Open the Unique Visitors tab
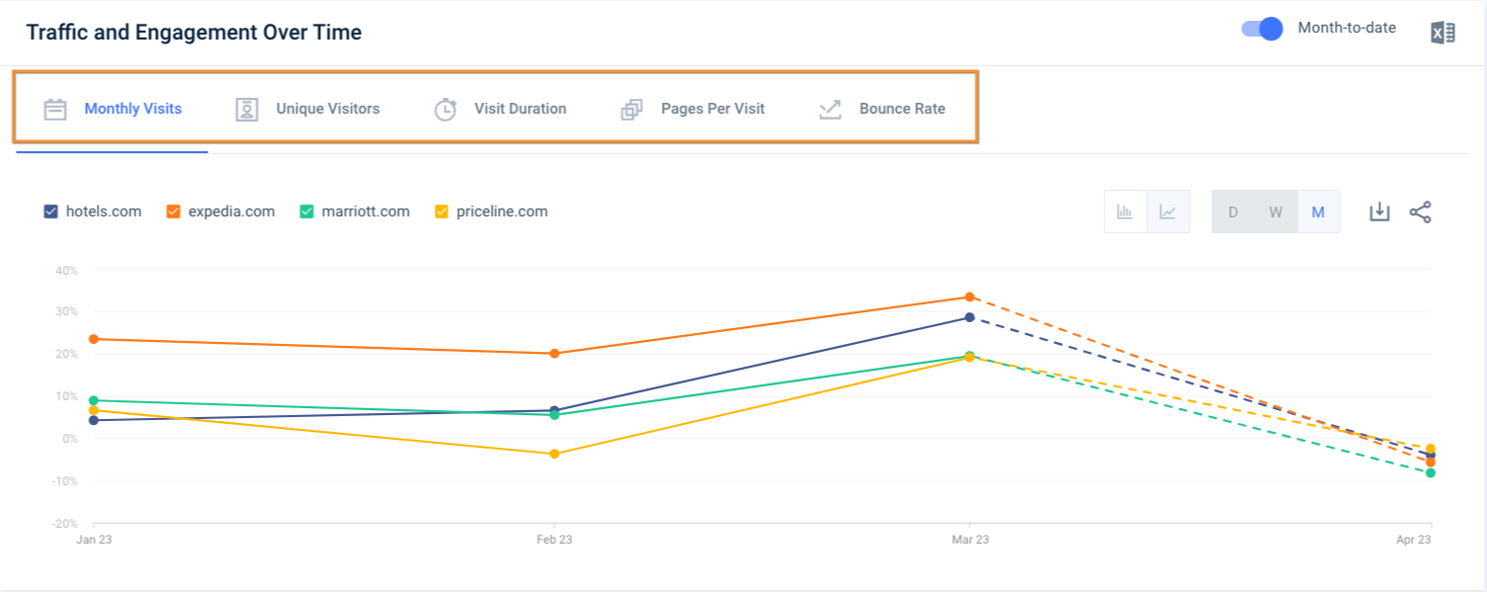 [x=327, y=109]
